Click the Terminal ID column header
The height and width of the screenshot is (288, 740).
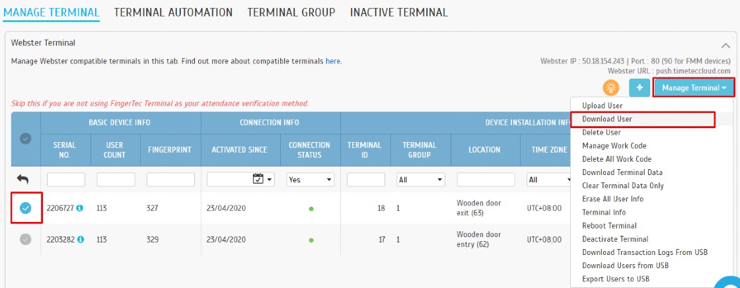pyautogui.click(x=364, y=150)
